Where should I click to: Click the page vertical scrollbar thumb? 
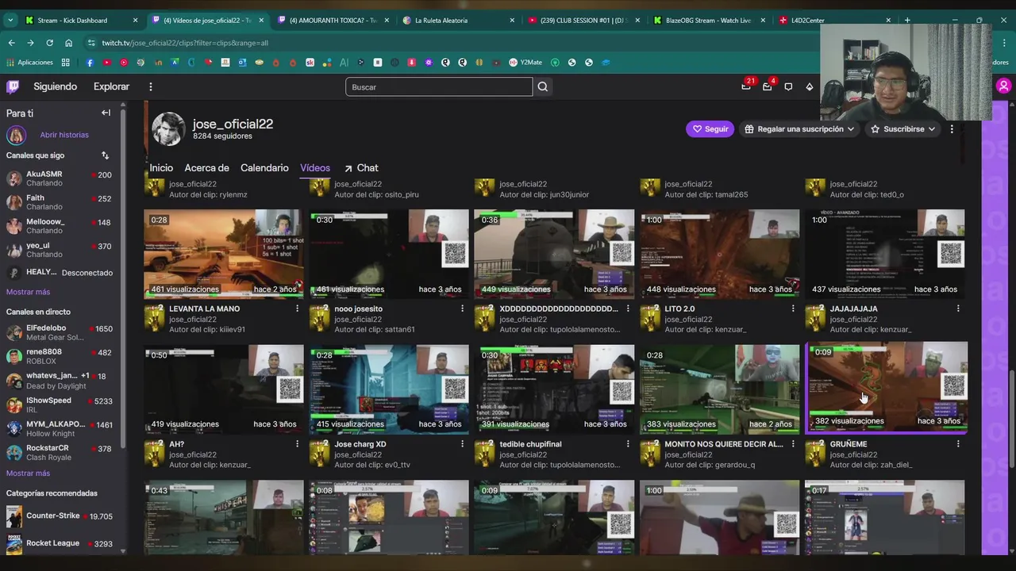tap(1011, 417)
